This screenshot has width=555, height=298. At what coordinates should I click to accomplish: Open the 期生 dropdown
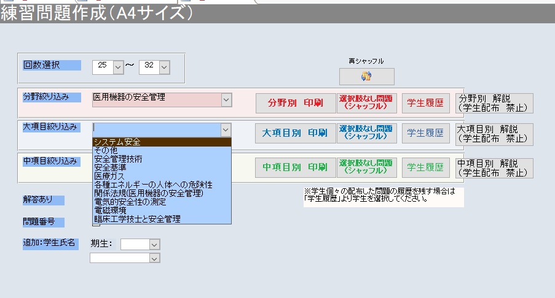(x=154, y=244)
